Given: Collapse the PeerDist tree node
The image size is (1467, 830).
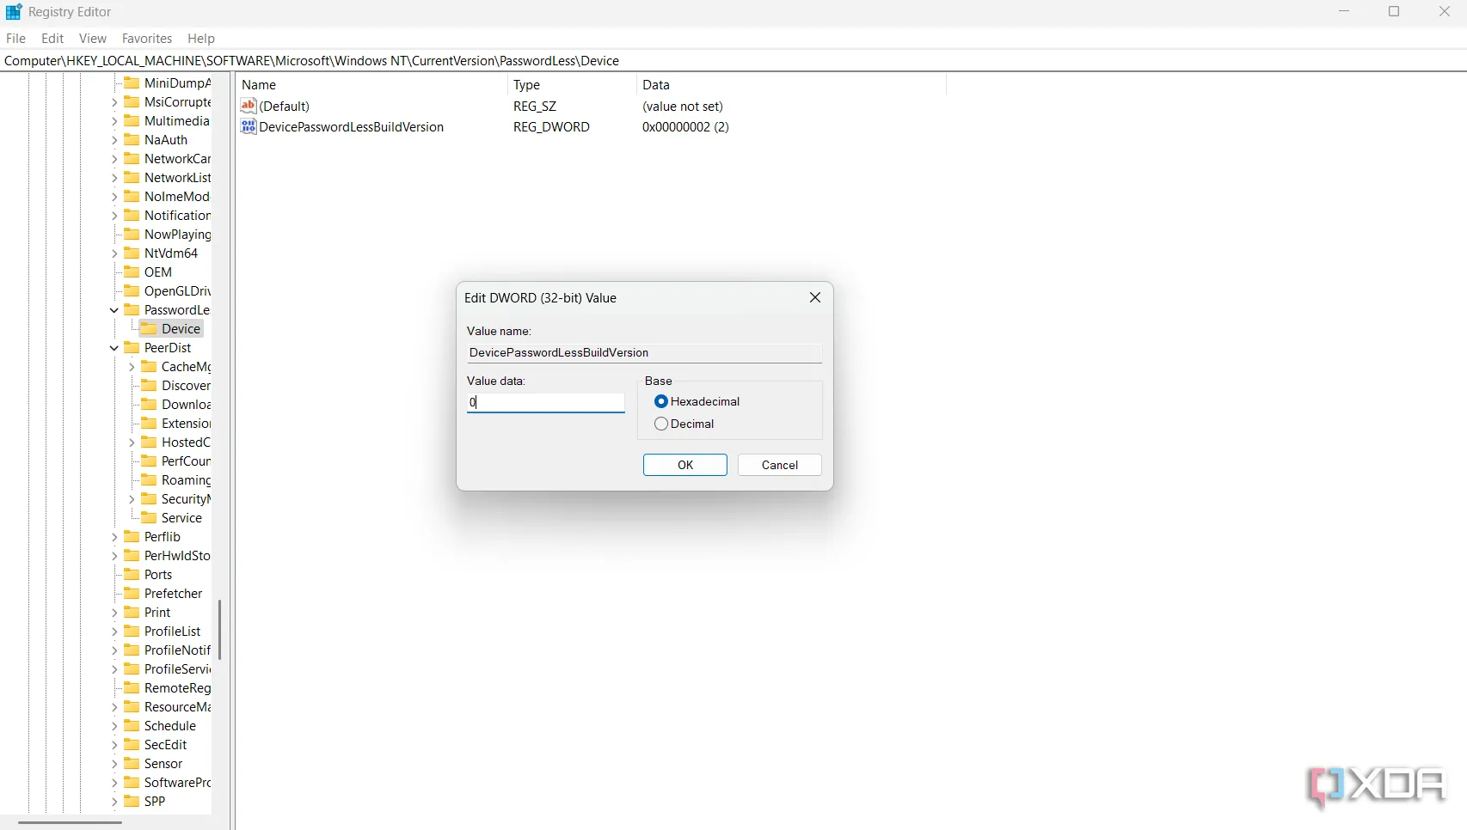Looking at the screenshot, I should (114, 348).
